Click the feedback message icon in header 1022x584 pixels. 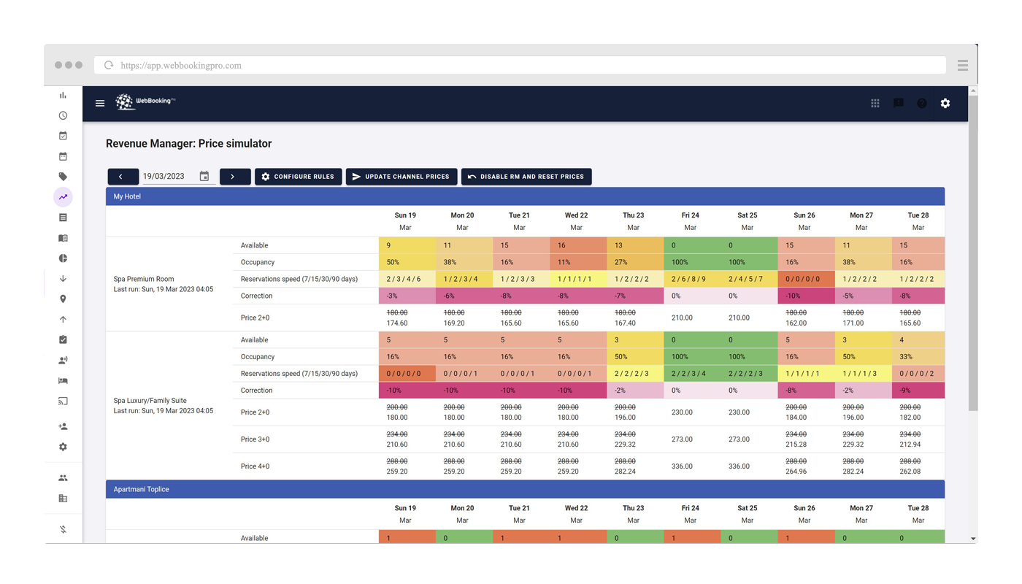point(899,104)
